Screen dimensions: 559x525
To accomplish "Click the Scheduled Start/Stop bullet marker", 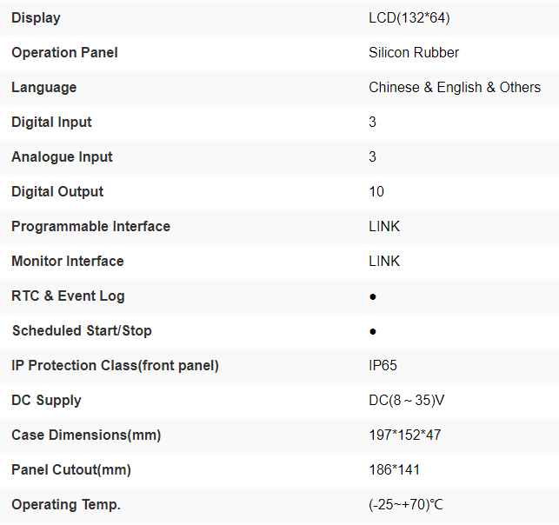I will click(373, 331).
